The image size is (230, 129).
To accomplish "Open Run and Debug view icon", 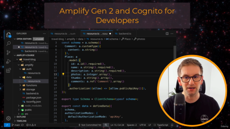I will 8,61.
